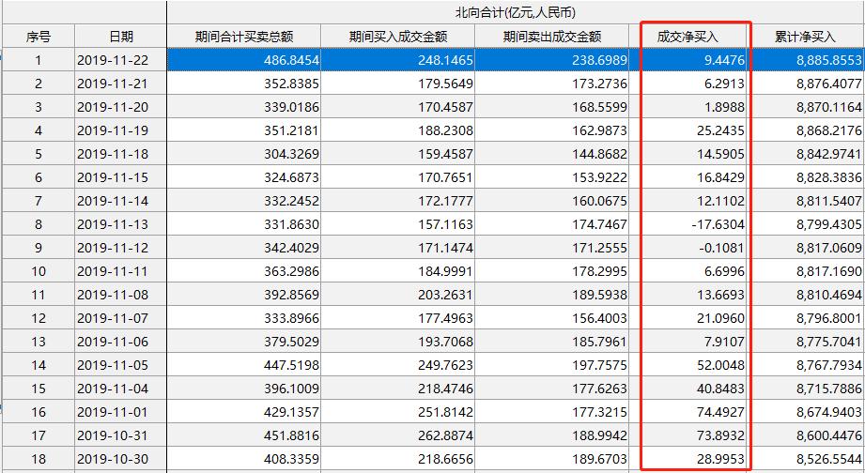Select row number 14

[39, 364]
